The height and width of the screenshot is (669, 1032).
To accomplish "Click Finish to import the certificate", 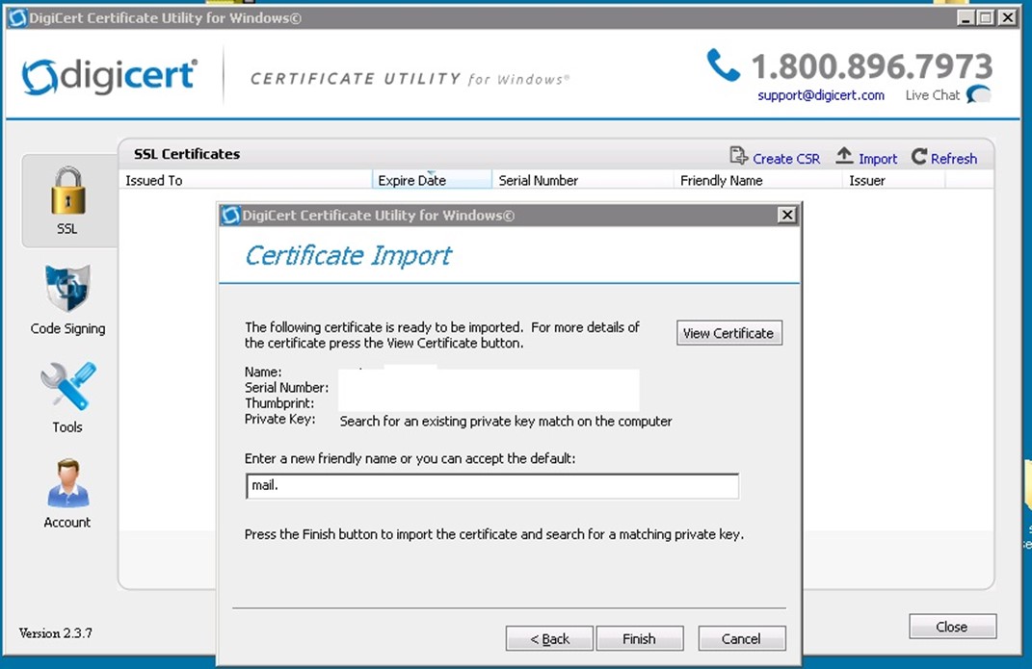I will [x=639, y=639].
